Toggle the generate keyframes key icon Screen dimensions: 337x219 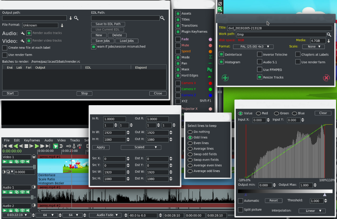[x=68, y=146]
